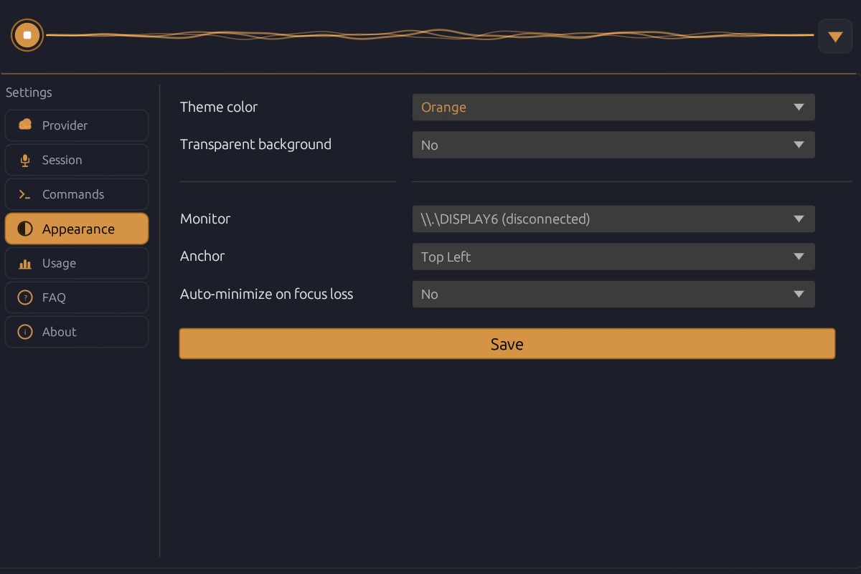Select the terminal icon for Commands
This screenshot has height=574, width=861.
tap(24, 193)
